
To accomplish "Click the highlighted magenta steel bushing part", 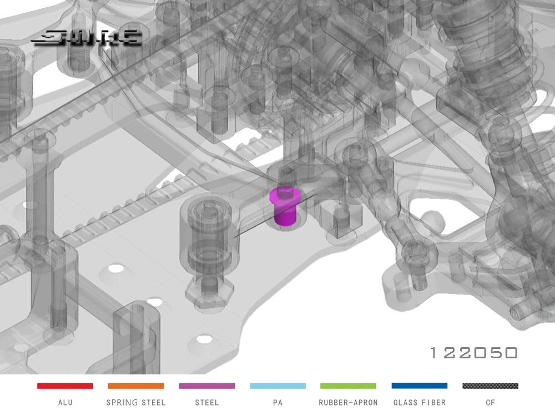I will point(285,206).
